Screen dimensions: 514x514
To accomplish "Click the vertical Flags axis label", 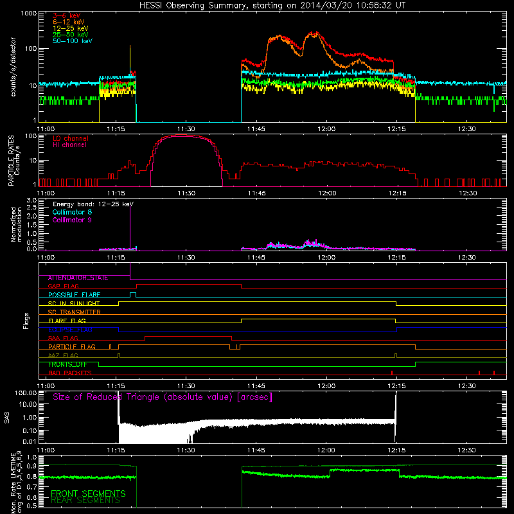I will [x=26, y=321].
